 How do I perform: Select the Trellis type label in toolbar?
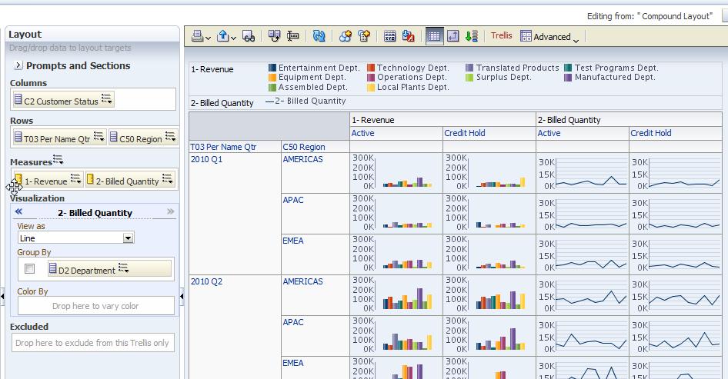point(502,35)
